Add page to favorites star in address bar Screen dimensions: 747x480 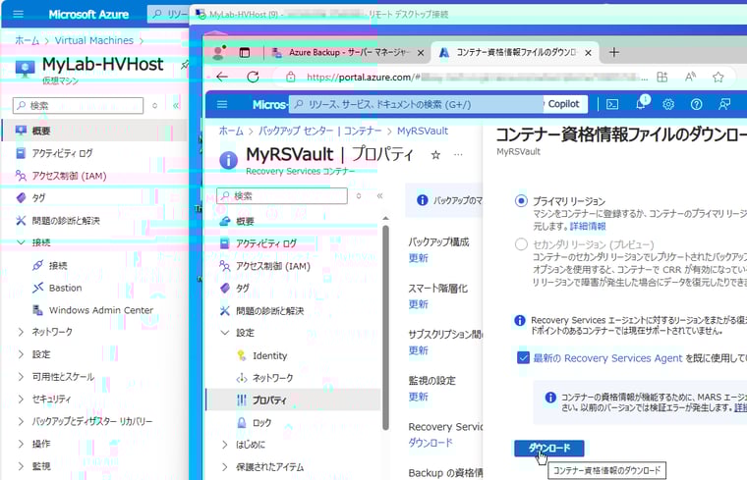(718, 77)
